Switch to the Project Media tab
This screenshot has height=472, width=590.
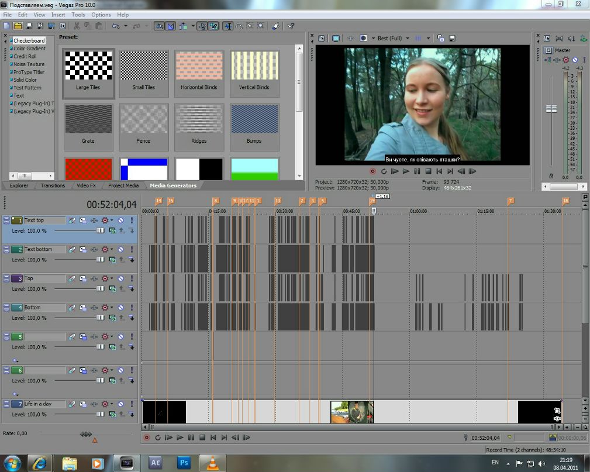(x=123, y=185)
